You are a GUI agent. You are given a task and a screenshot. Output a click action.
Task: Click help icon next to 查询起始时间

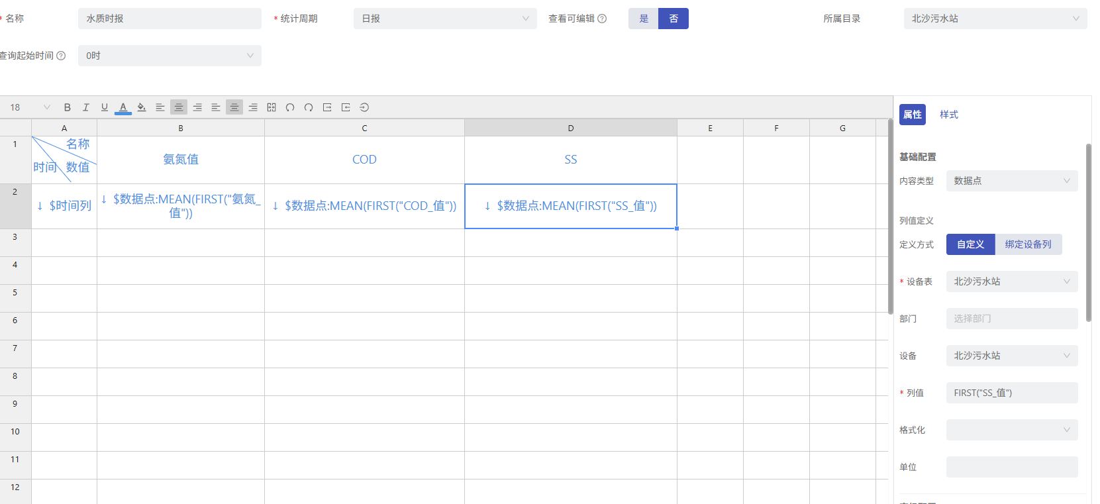click(x=61, y=56)
